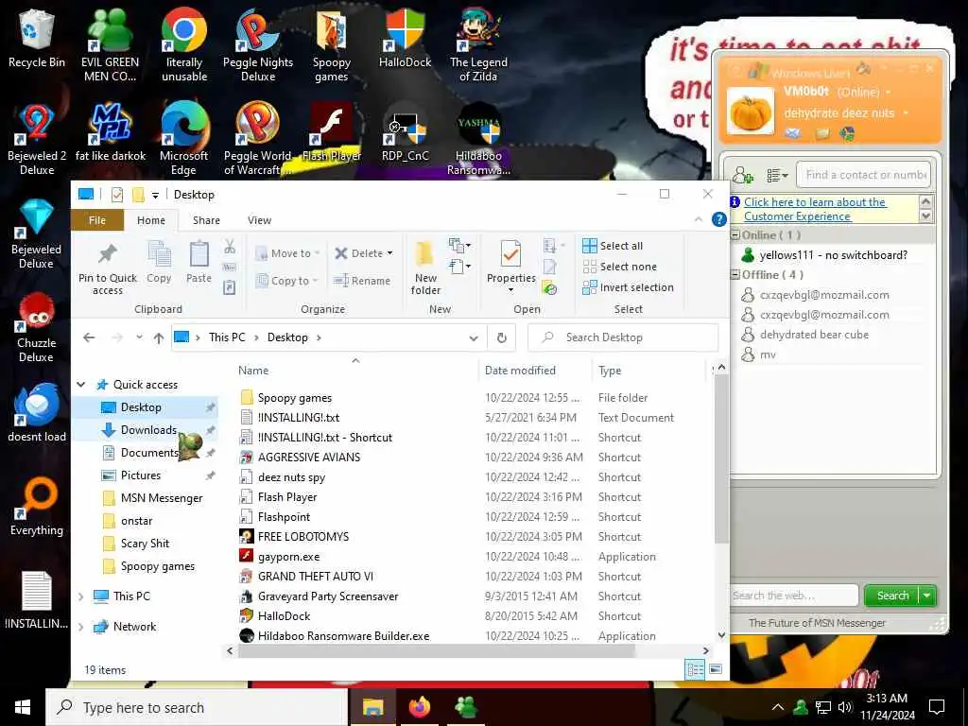This screenshot has width=968, height=726.
Task: Open the Online status dropdown next to VM0b0t
Action: point(889,93)
